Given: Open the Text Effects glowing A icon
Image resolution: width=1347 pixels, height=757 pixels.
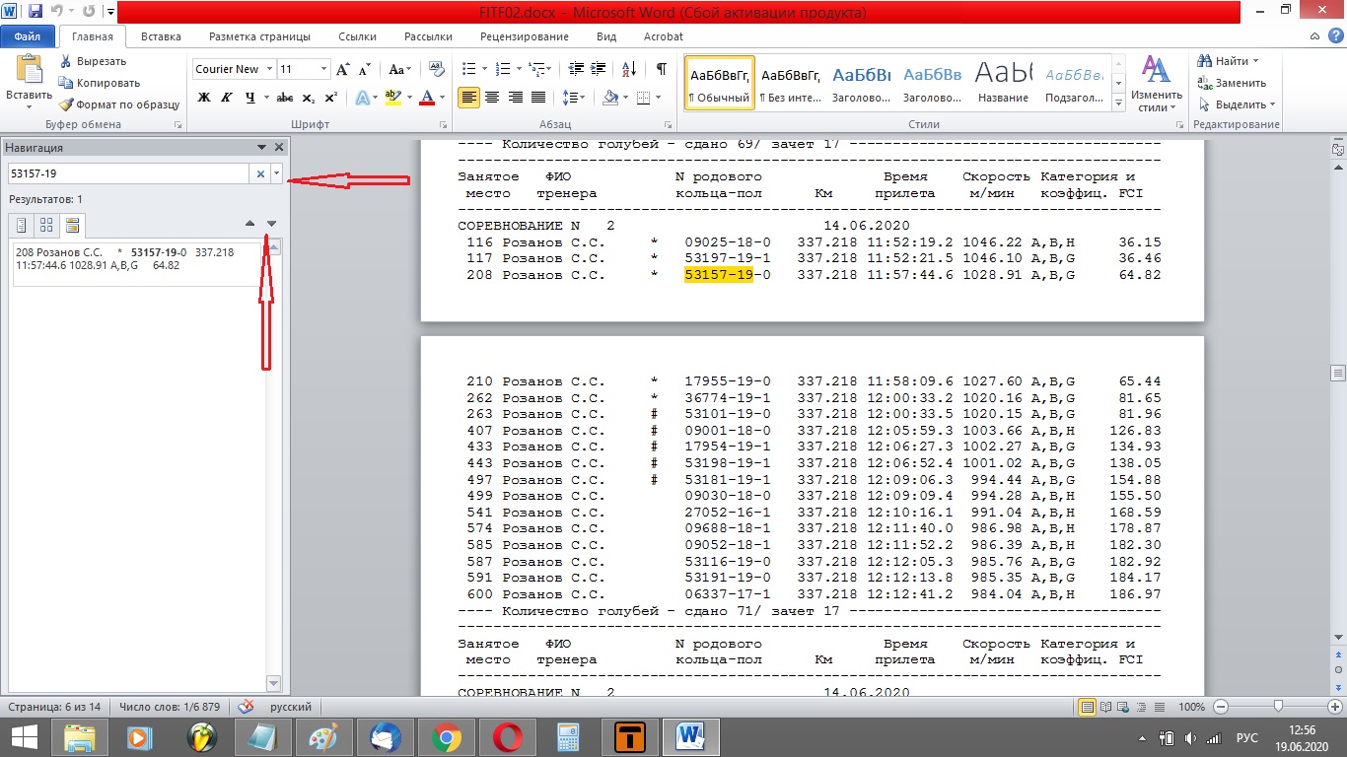Looking at the screenshot, I should click(x=362, y=98).
